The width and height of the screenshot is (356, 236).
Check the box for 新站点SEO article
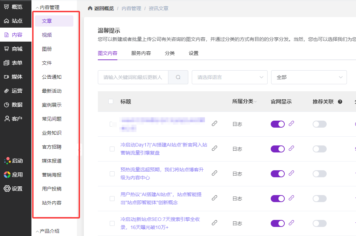112,223
